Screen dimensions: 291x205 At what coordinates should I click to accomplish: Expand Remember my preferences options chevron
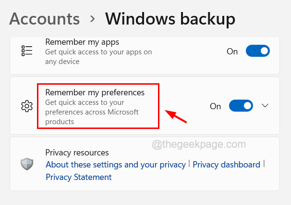(265, 106)
